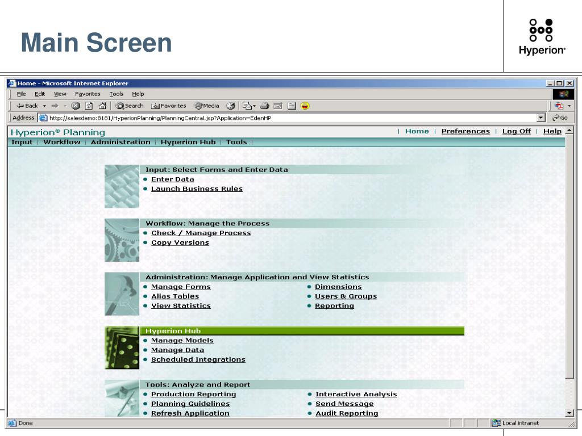The width and height of the screenshot is (582, 436).
Task: Open the Enter Data link
Action: [173, 179]
